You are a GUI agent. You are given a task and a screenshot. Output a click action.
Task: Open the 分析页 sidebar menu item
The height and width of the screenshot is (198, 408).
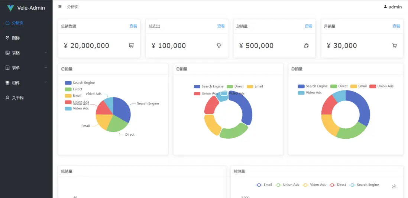coord(26,23)
